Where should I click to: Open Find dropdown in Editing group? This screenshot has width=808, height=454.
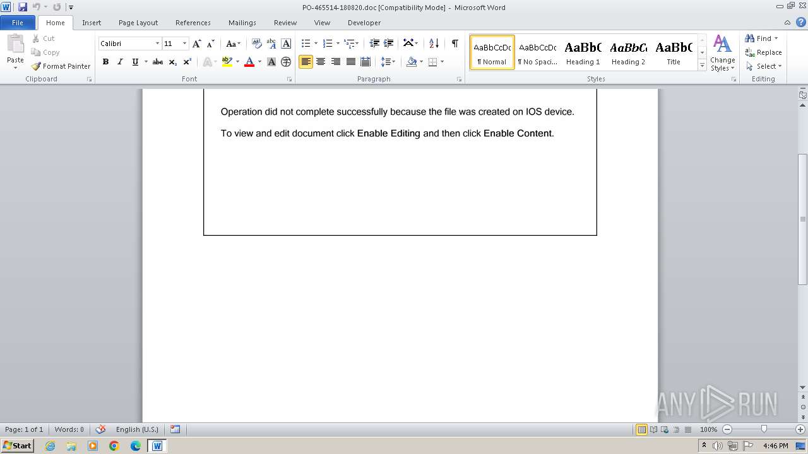[776, 38]
